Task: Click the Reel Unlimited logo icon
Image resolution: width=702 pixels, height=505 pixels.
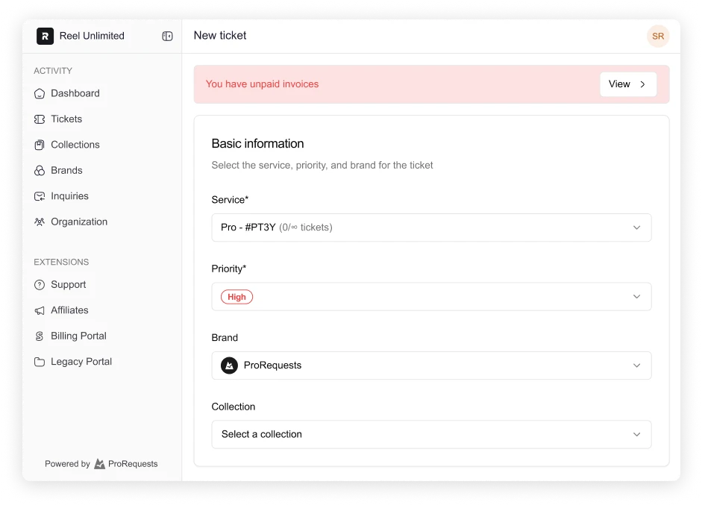Action: [45, 37]
